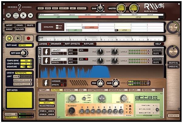The width and height of the screenshot is (182, 123).
Task: Toggle monitor Effects panel
Action: 59,85
